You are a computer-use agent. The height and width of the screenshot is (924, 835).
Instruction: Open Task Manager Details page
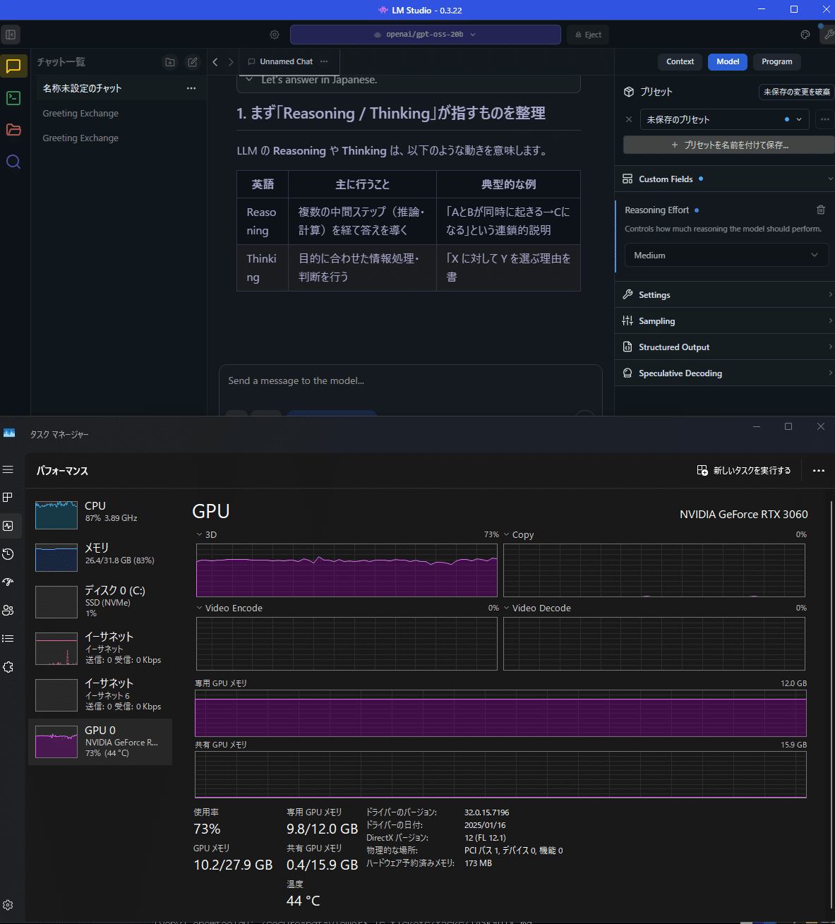(x=8, y=639)
